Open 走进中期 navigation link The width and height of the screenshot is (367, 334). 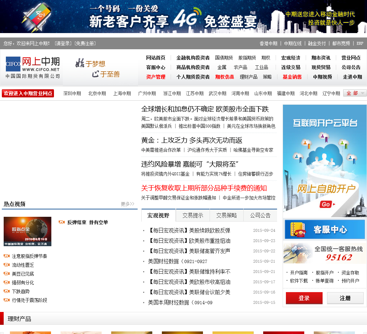[x=352, y=77]
